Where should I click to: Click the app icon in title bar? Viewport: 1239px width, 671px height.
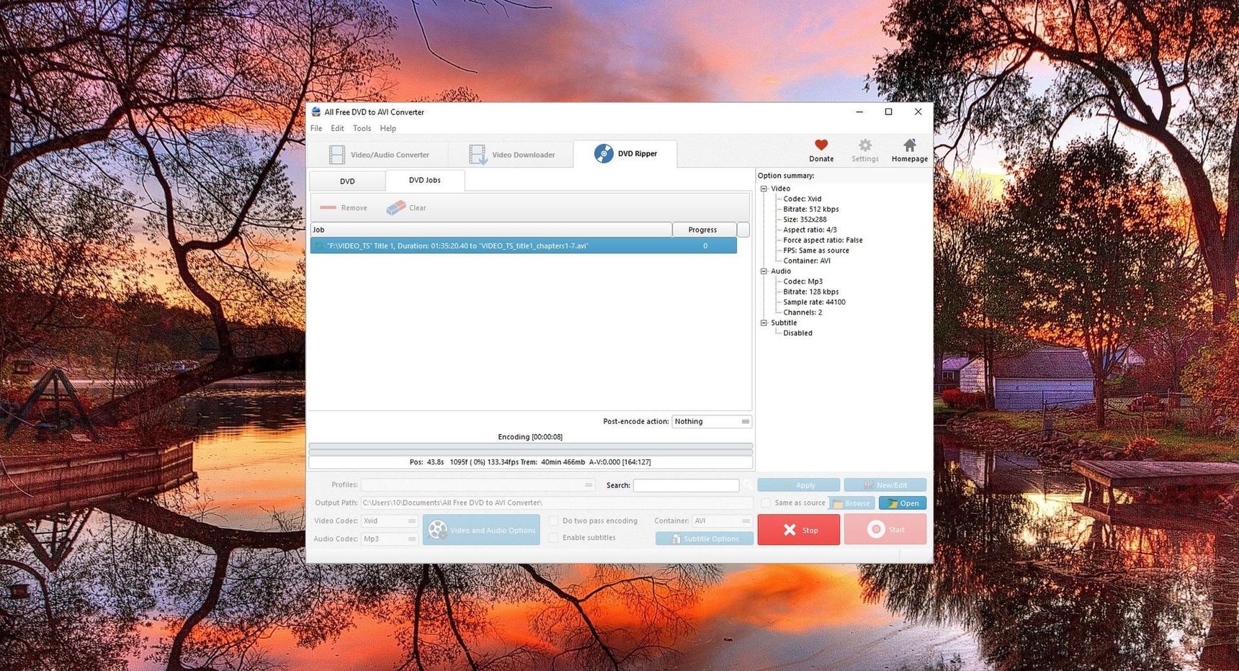pos(316,112)
